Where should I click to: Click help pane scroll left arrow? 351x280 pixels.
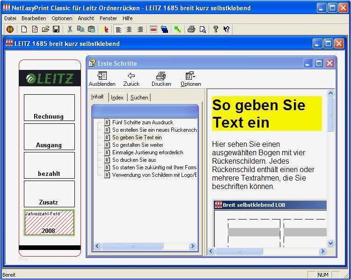point(211,251)
